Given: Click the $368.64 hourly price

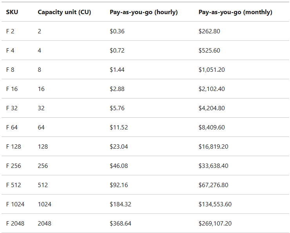Looking at the screenshot, I should pyautogui.click(x=120, y=224).
